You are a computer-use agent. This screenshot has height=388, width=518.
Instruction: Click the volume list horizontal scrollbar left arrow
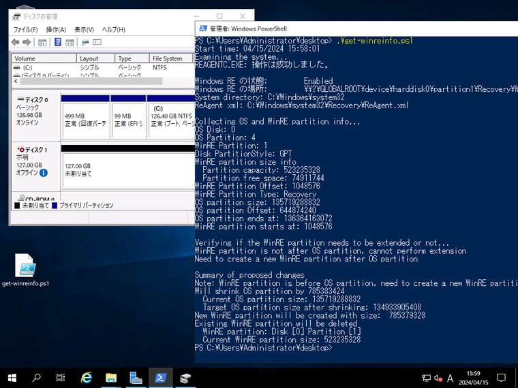click(x=16, y=81)
